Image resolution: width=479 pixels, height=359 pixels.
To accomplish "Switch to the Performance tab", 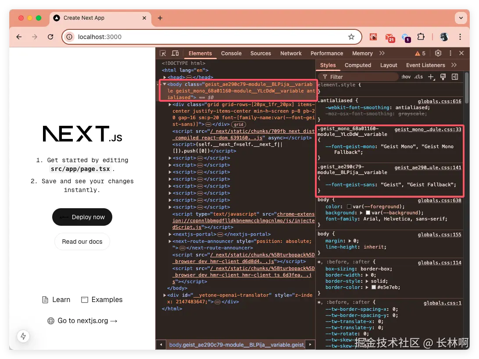I will click(326, 53).
